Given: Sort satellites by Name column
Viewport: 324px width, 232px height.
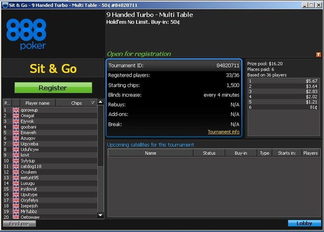Looking at the screenshot, I should click(x=151, y=153).
